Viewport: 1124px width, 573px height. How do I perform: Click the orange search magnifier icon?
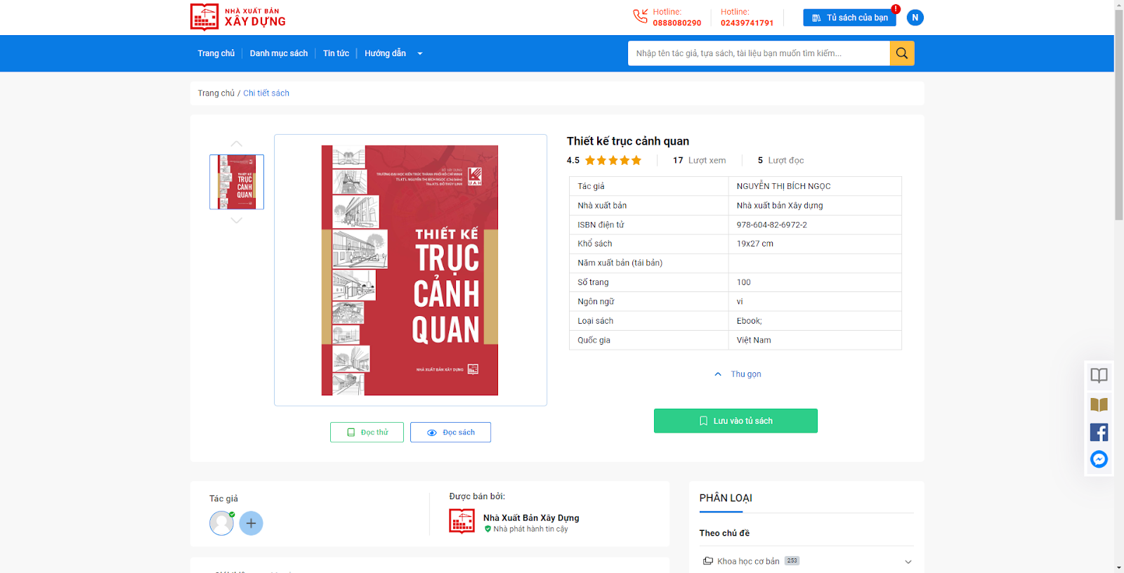902,53
